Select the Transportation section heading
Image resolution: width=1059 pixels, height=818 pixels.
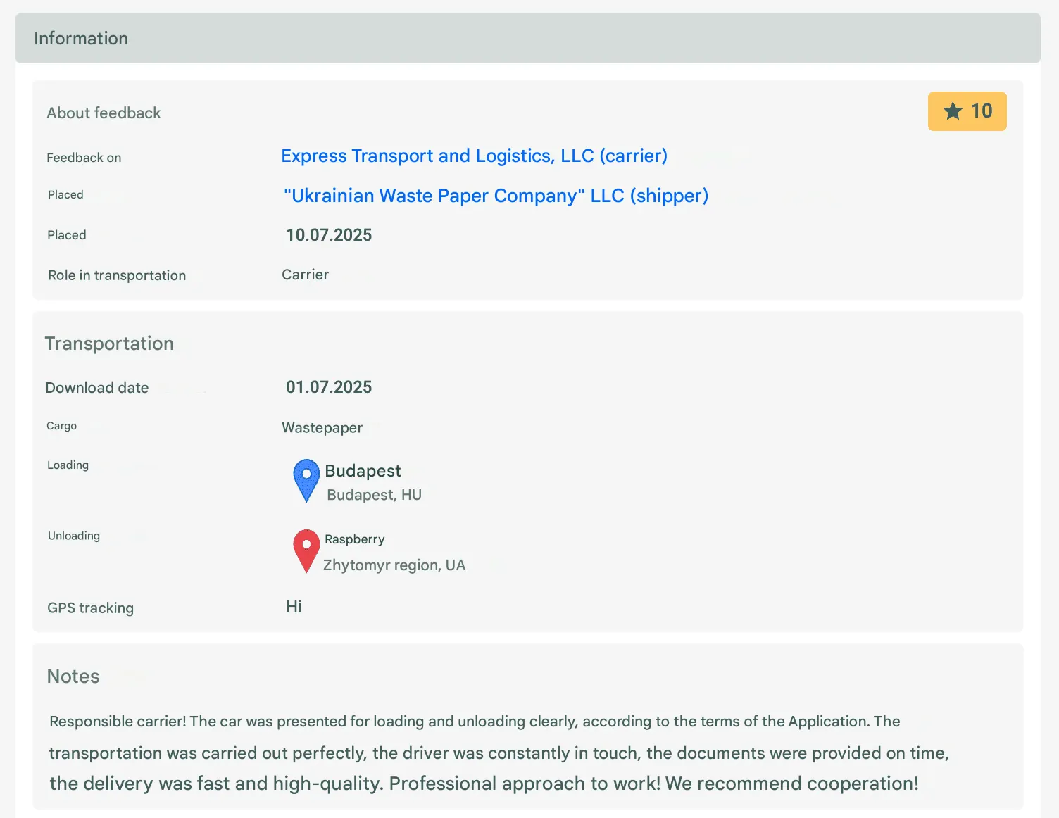pos(109,344)
